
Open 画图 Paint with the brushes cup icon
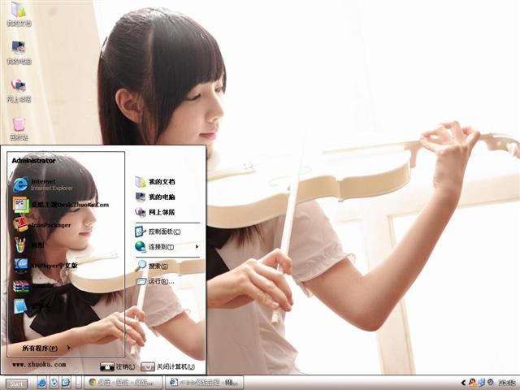pyautogui.click(x=28, y=245)
